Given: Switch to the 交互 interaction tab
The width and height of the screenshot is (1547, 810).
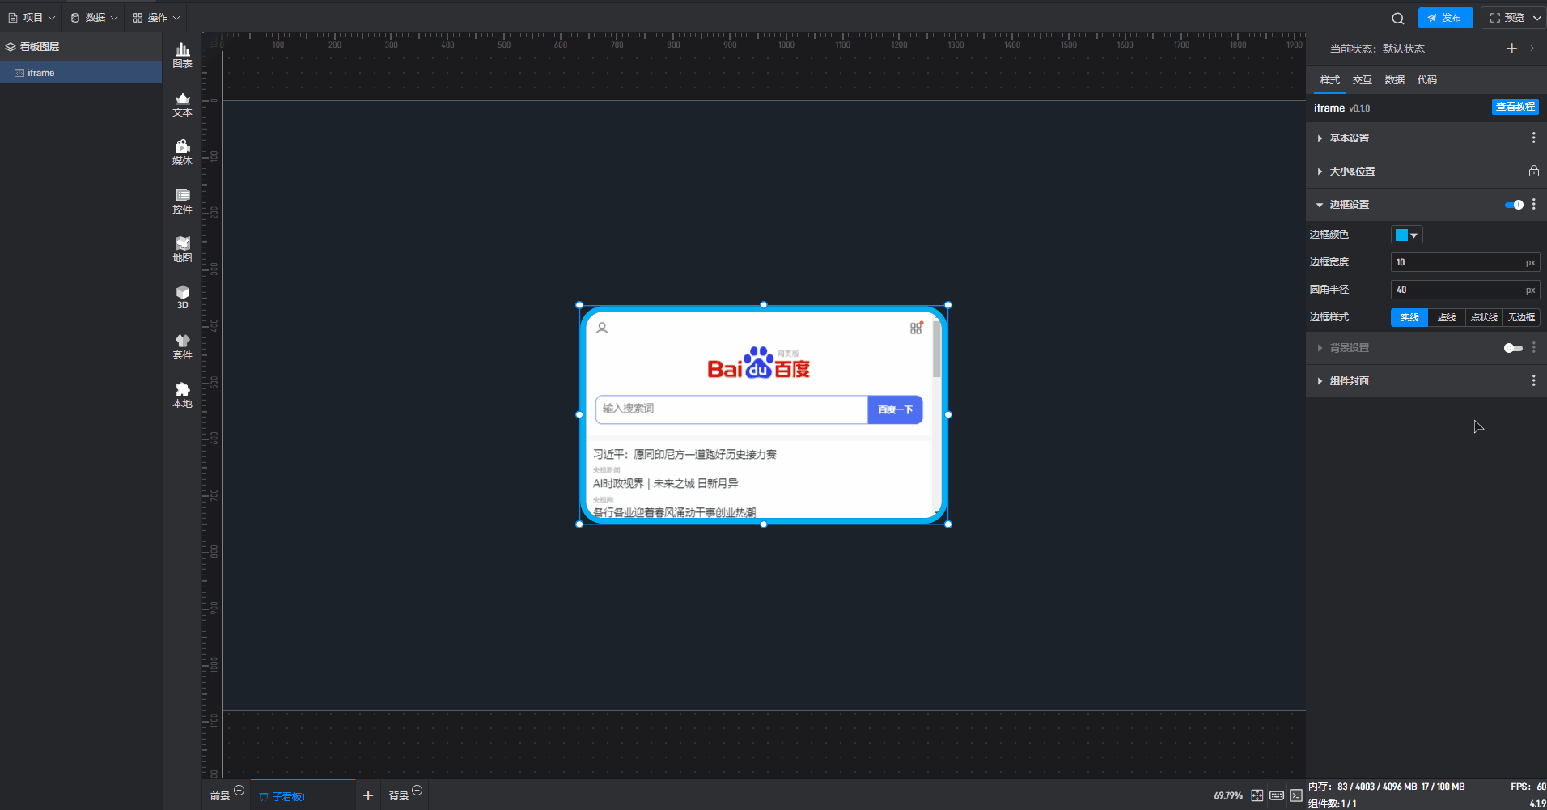Looking at the screenshot, I should (x=1362, y=80).
